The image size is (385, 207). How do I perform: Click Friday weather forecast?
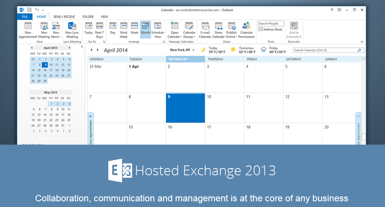274,50
